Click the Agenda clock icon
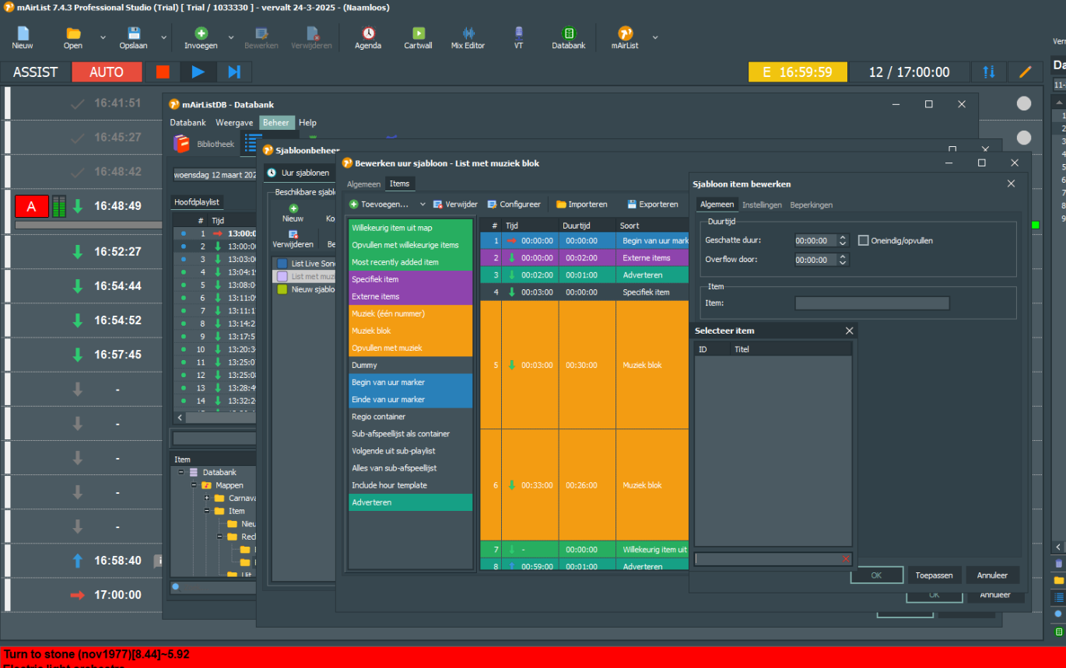 [x=368, y=33]
